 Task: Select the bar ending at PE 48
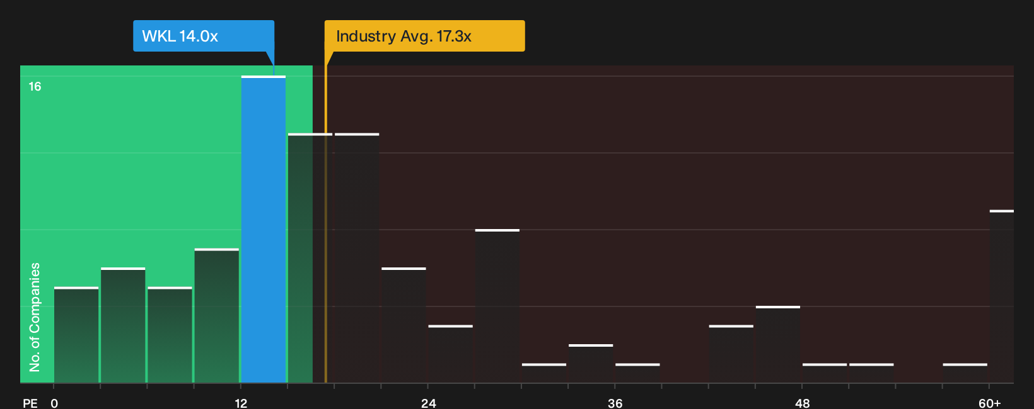coord(778,344)
